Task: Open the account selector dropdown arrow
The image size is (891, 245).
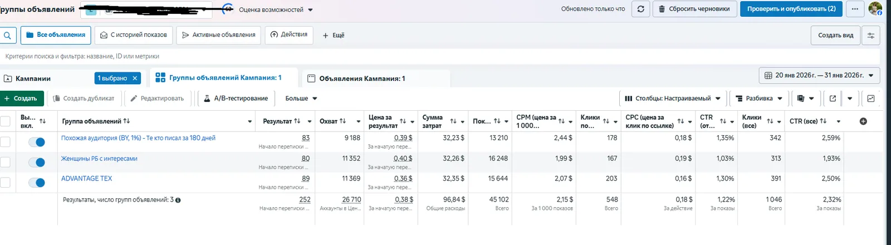Action: coord(205,9)
